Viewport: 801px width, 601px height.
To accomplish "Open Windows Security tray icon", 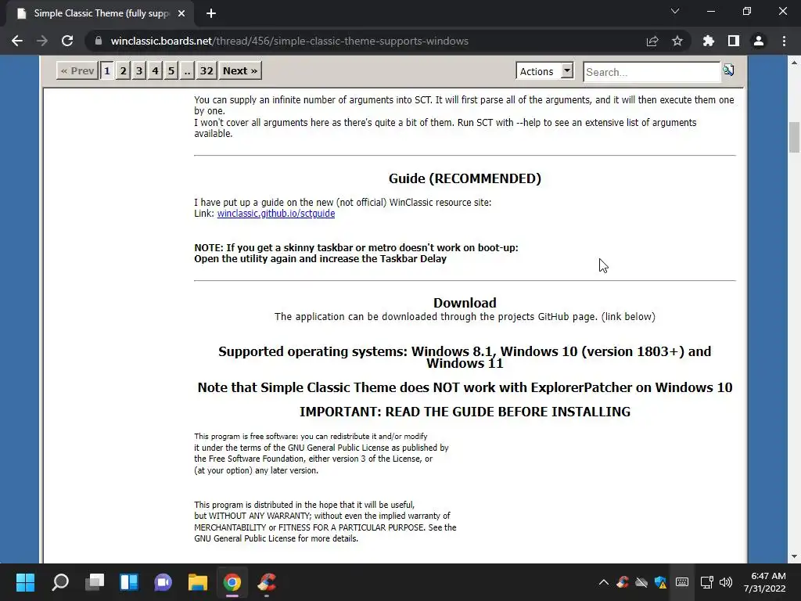I will point(660,582).
